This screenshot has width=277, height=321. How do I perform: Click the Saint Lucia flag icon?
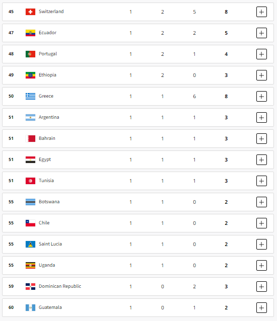30,244
